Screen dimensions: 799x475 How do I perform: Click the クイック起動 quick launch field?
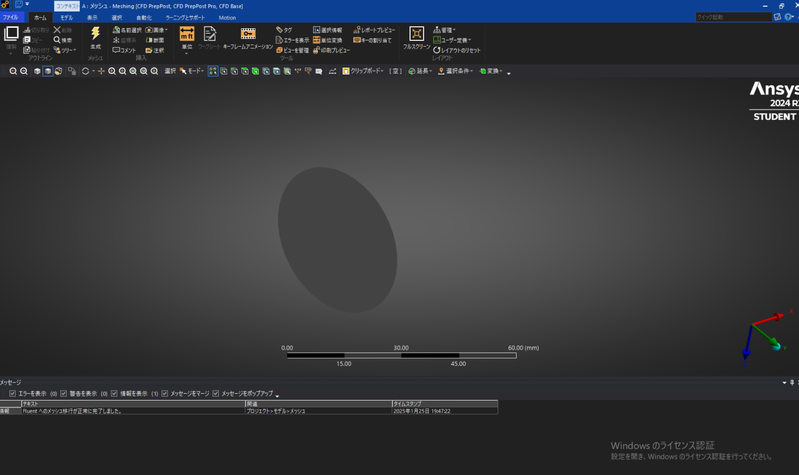[733, 17]
